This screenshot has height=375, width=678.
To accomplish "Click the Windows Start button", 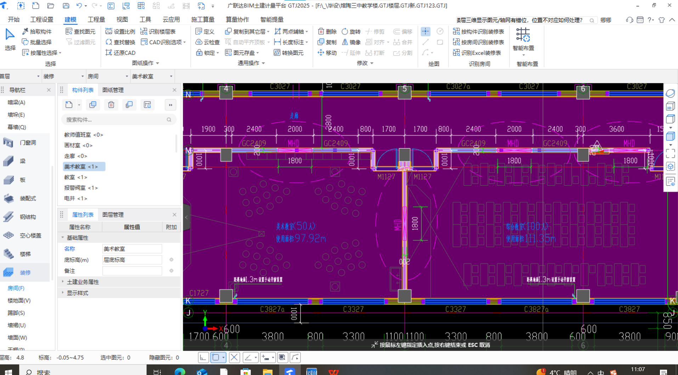I will tap(9, 371).
